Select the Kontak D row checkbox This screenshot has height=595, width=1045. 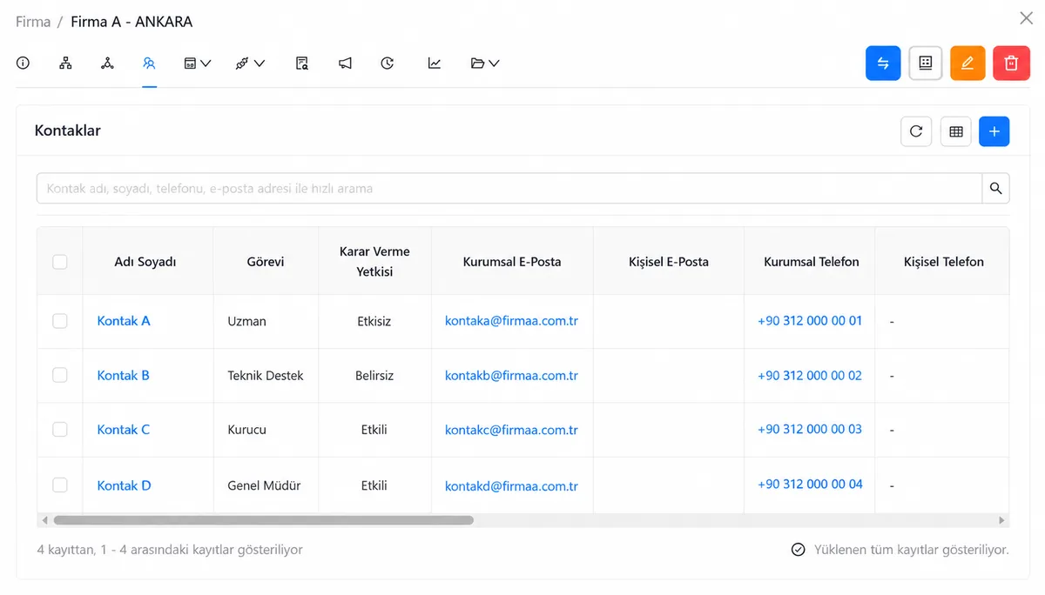tap(60, 485)
